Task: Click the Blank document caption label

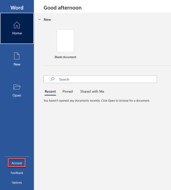Action: (x=65, y=57)
